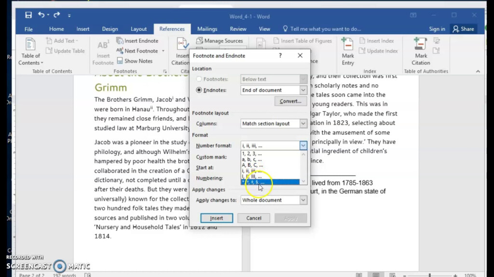Click Insert Index in the ribbon

coord(376,40)
